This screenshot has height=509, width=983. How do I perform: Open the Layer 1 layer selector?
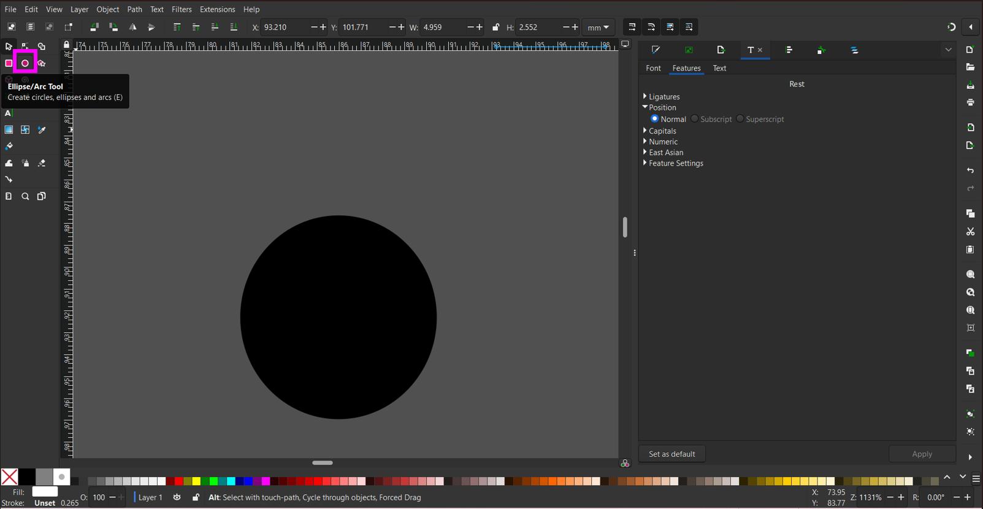pyautogui.click(x=150, y=497)
